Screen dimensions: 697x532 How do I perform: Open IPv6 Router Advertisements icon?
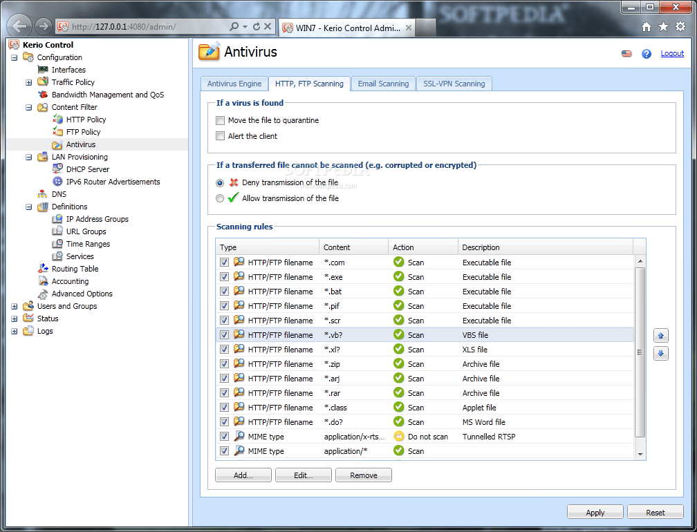coord(57,181)
